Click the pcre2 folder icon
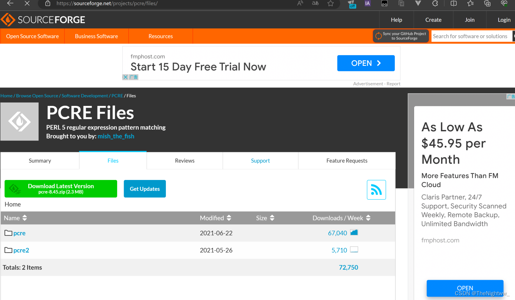 pos(8,250)
